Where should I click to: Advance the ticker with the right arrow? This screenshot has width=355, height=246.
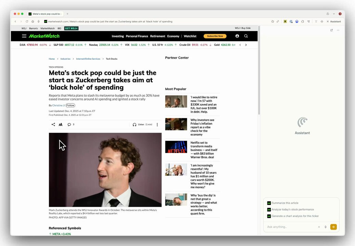(246, 45)
